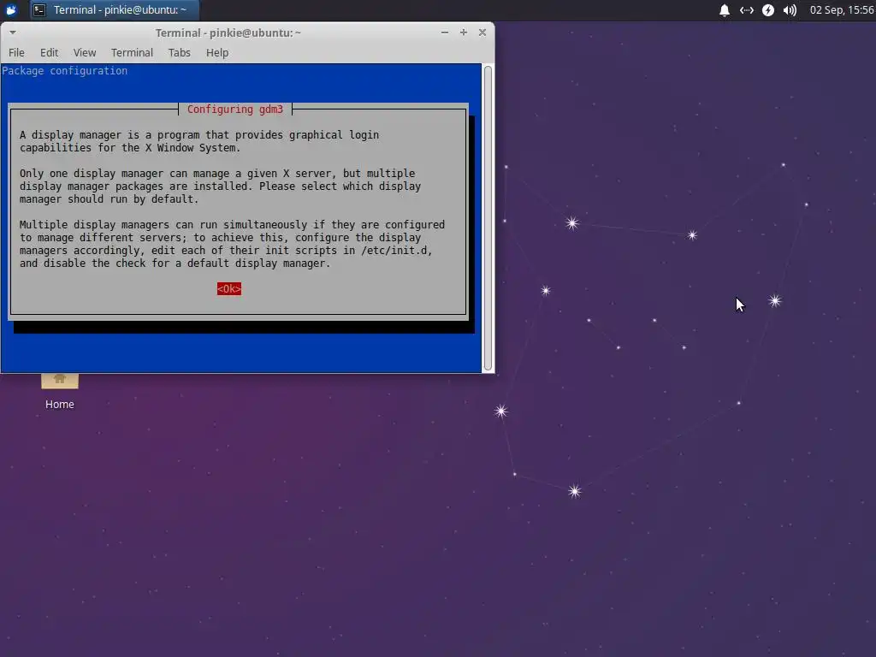Click the 'Configuring gdm3' dialog title
This screenshot has height=657, width=876.
click(x=235, y=109)
